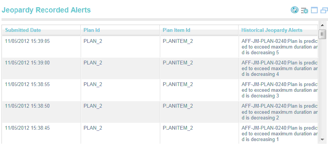Select row submitted at 15:38:45

pos(160,133)
